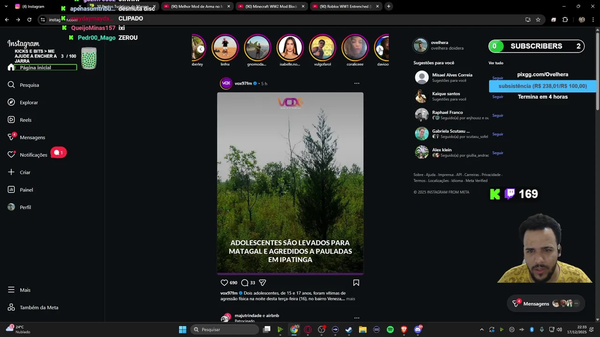Share the vox97fm post
Image resolution: width=600 pixels, height=337 pixels.
coord(262,283)
